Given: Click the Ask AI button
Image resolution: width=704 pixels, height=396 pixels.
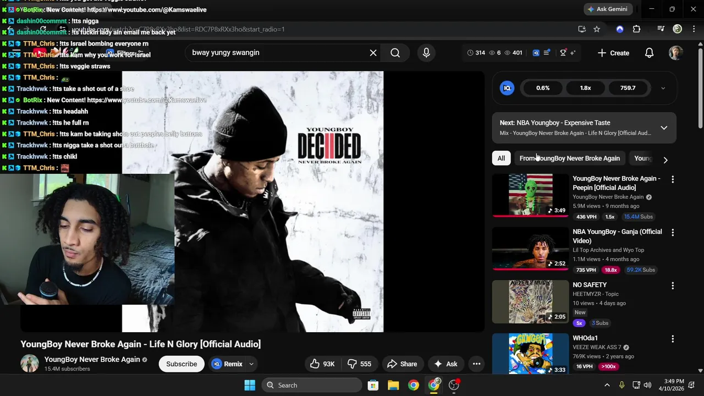Looking at the screenshot, I should click(x=446, y=364).
